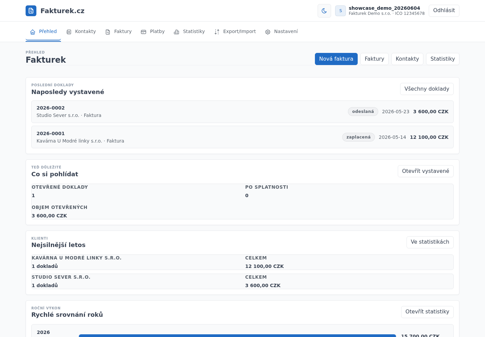The width and height of the screenshot is (485, 337).
Task: Switch to the Statistiky navigation tab
Action: 189,32
